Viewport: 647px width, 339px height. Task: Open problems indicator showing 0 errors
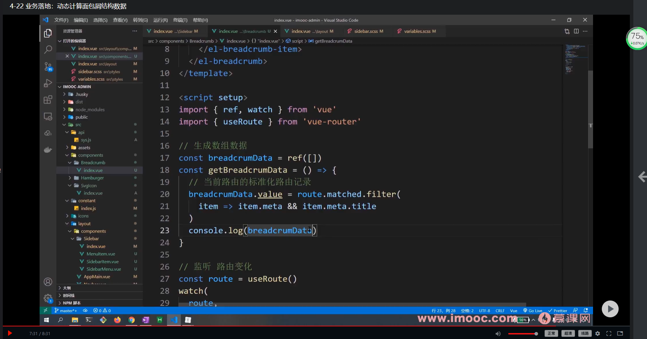pos(102,310)
